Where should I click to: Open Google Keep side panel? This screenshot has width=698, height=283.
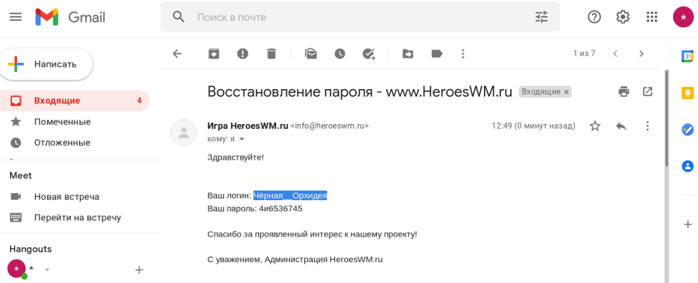[x=688, y=93]
